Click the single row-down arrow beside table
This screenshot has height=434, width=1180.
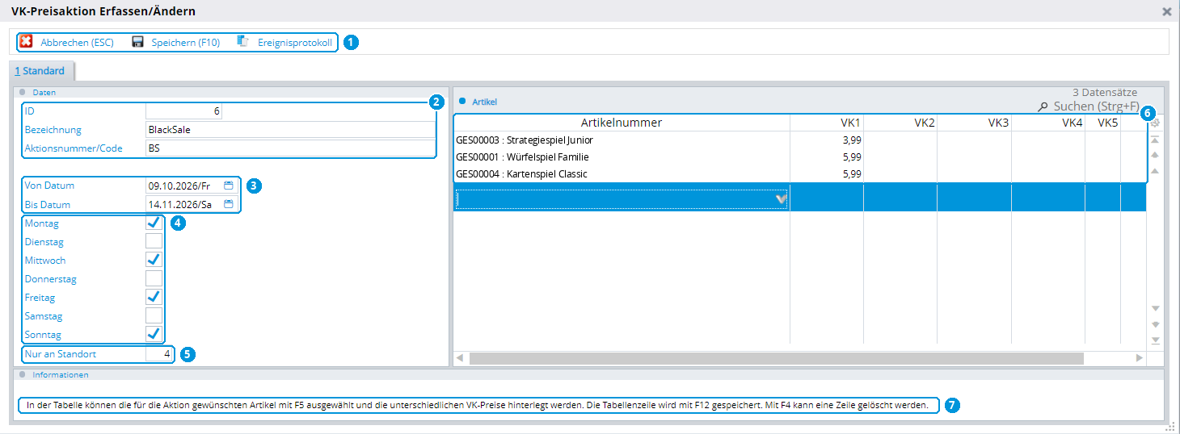click(1155, 308)
